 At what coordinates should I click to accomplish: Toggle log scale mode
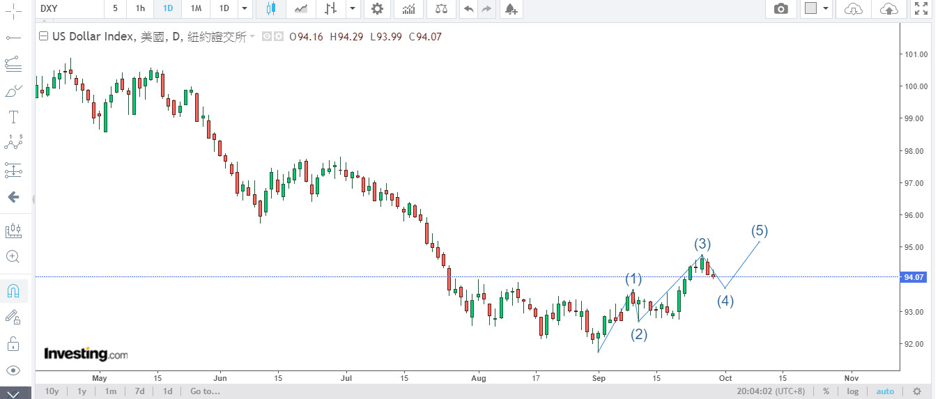pos(852,391)
